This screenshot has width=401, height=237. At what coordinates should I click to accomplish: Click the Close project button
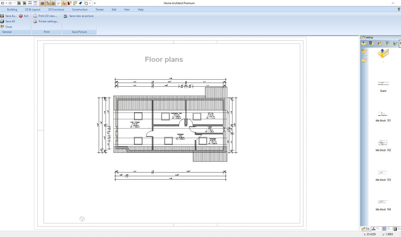click(x=7, y=27)
